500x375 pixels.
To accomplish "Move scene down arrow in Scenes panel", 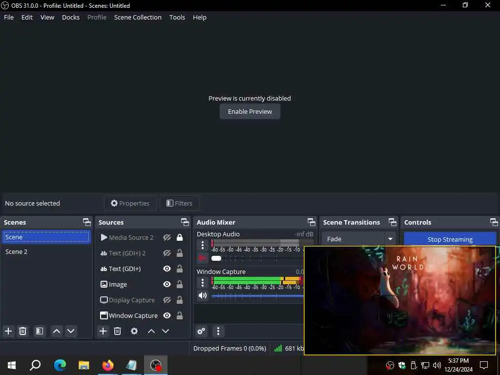I will [x=71, y=331].
